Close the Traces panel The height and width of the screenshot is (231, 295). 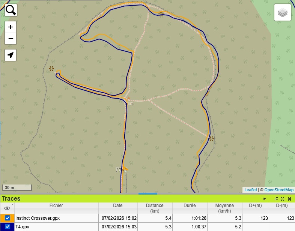289,199
